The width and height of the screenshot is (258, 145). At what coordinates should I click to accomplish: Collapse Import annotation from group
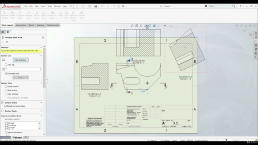coord(41,116)
